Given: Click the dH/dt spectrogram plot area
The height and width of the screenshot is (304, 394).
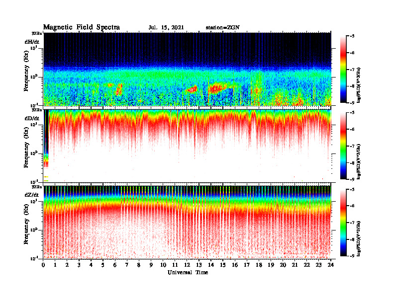Looking at the screenshot, I should click(188, 69).
